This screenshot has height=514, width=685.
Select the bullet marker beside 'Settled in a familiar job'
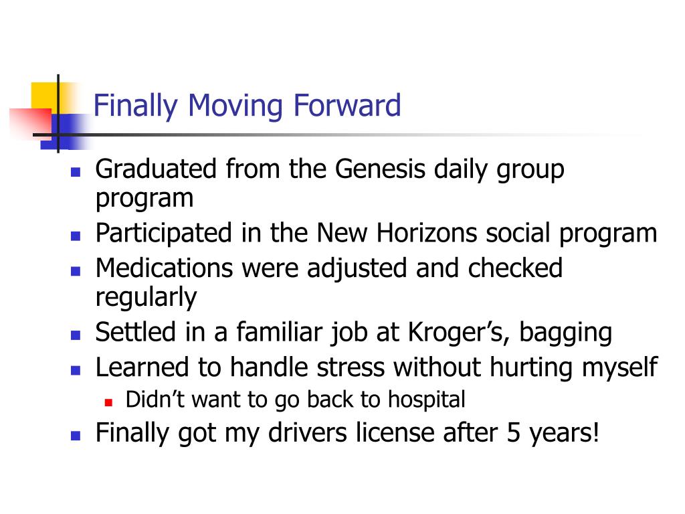[76, 335]
